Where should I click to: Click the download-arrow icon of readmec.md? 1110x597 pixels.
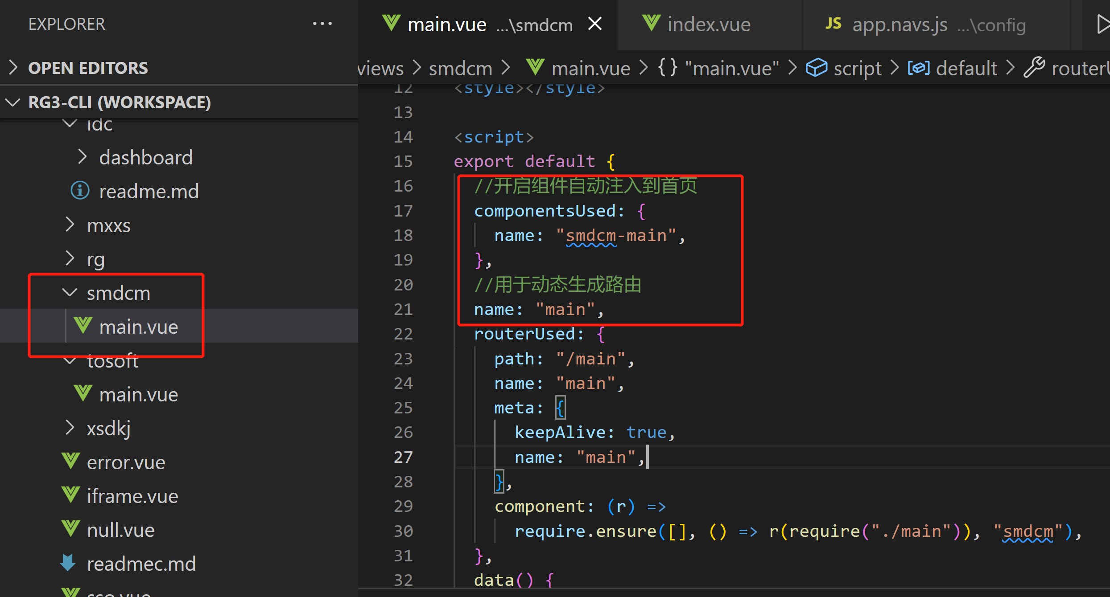pos(68,563)
